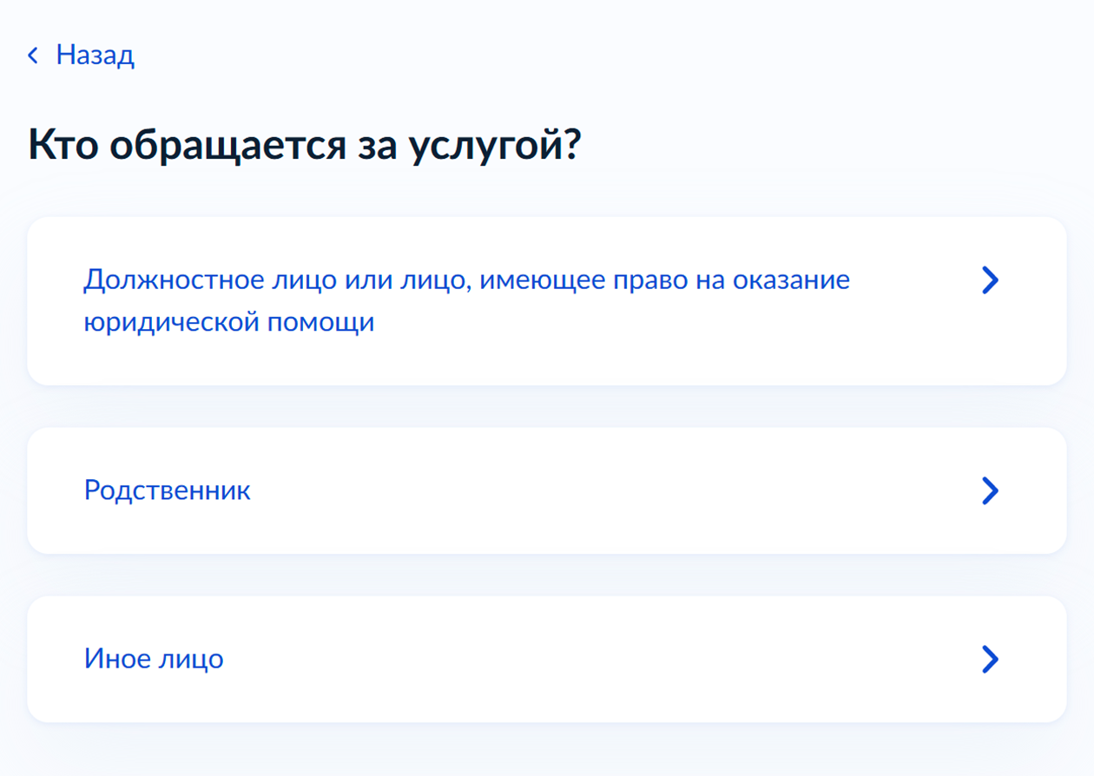Choose the Родственник option
This screenshot has width=1094, height=776.
(547, 490)
